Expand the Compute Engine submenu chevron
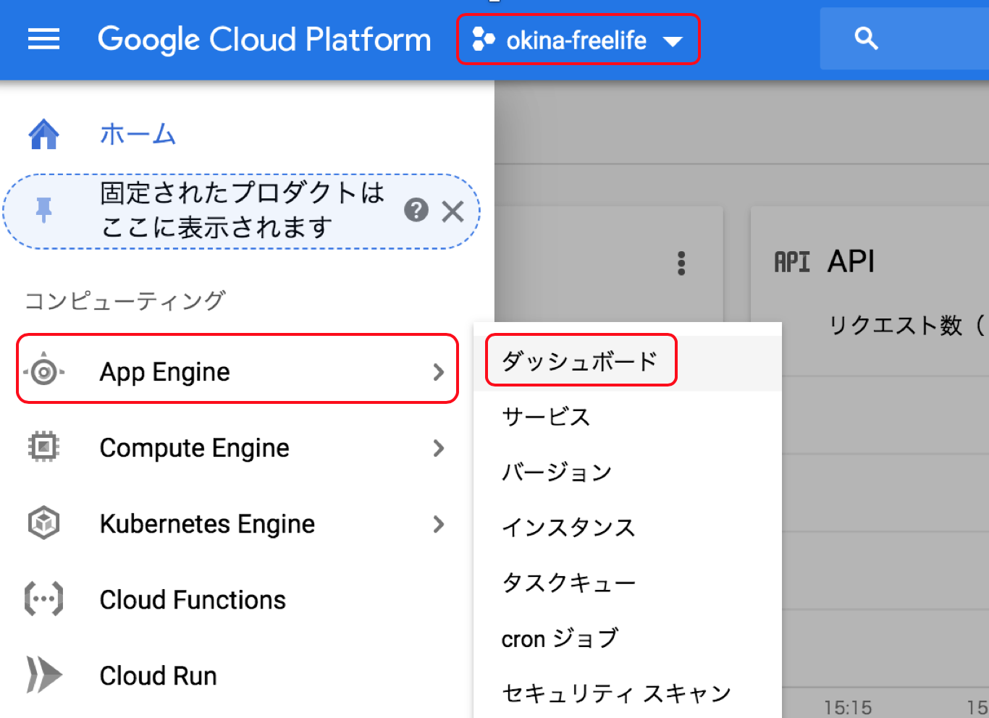 pyautogui.click(x=438, y=448)
